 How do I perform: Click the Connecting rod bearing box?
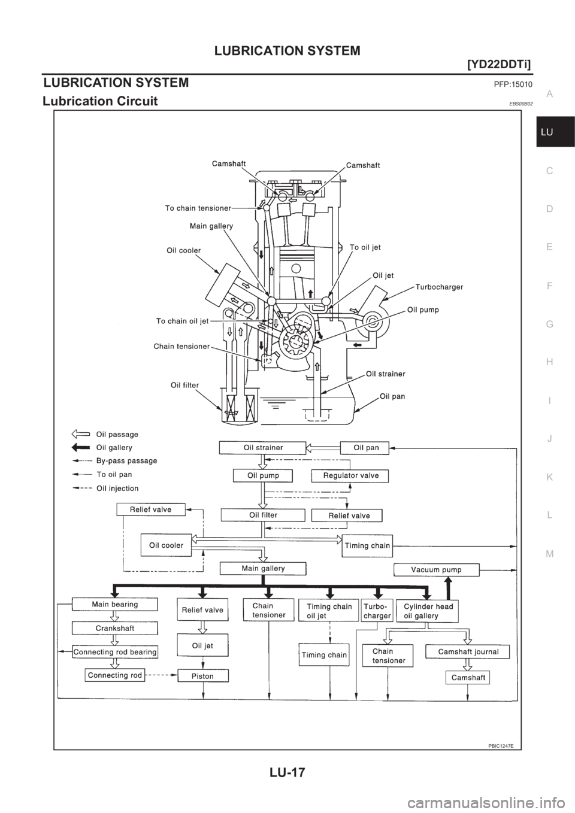114,651
